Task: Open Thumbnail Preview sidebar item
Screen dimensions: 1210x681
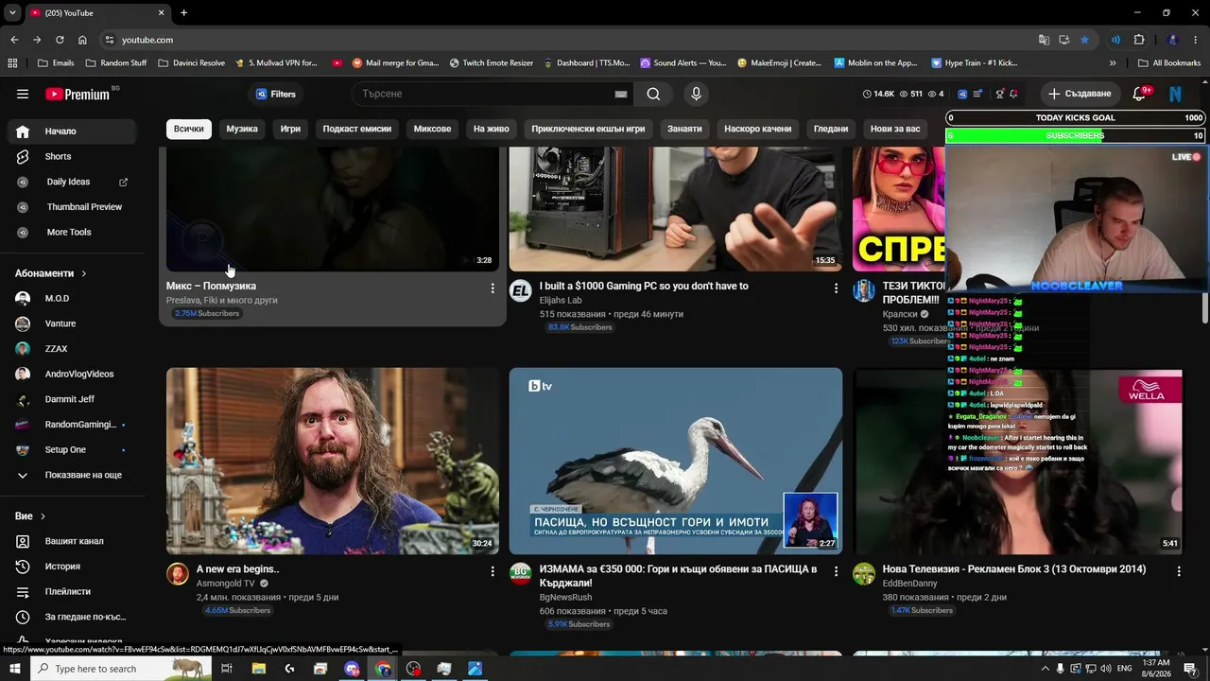Action: click(74, 207)
